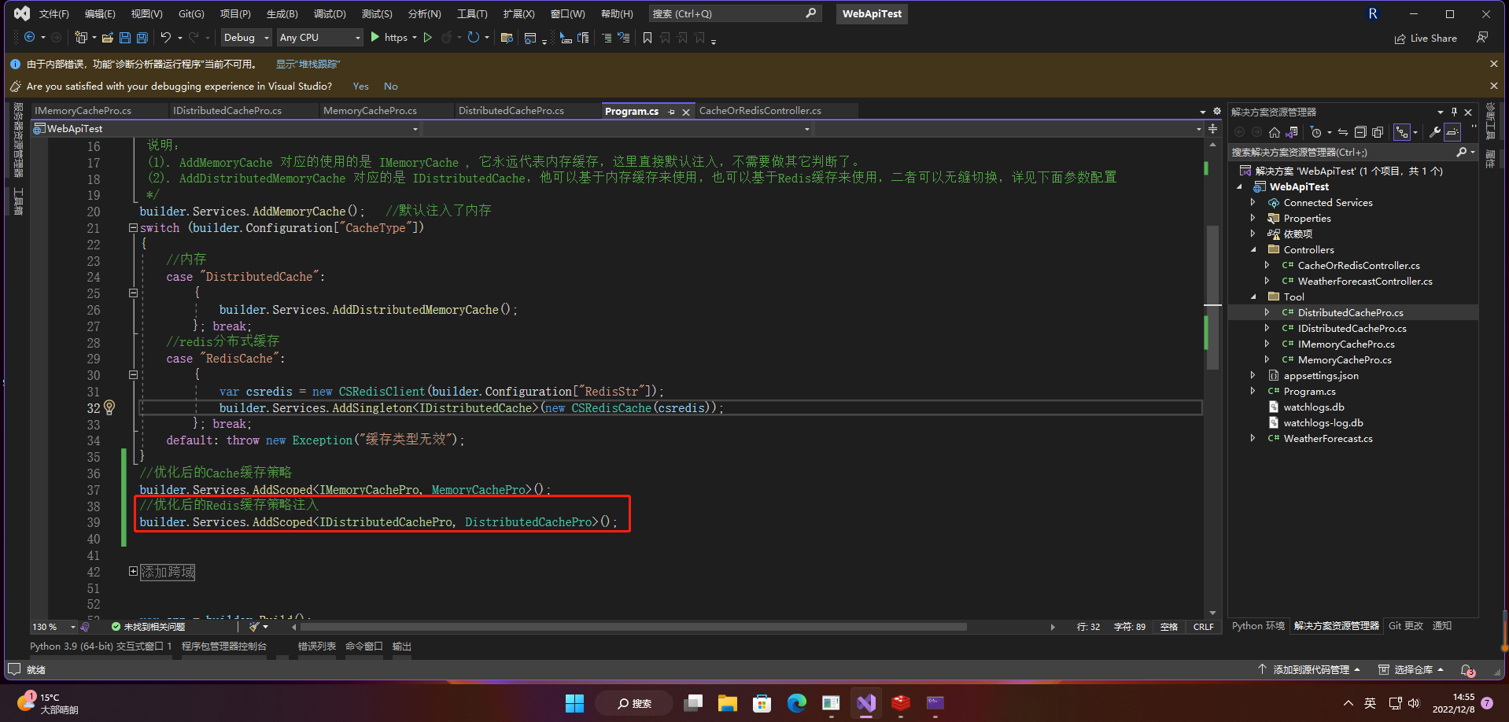The image size is (1509, 722).
Task: Click the Open File folder icon
Action: [x=108, y=38]
